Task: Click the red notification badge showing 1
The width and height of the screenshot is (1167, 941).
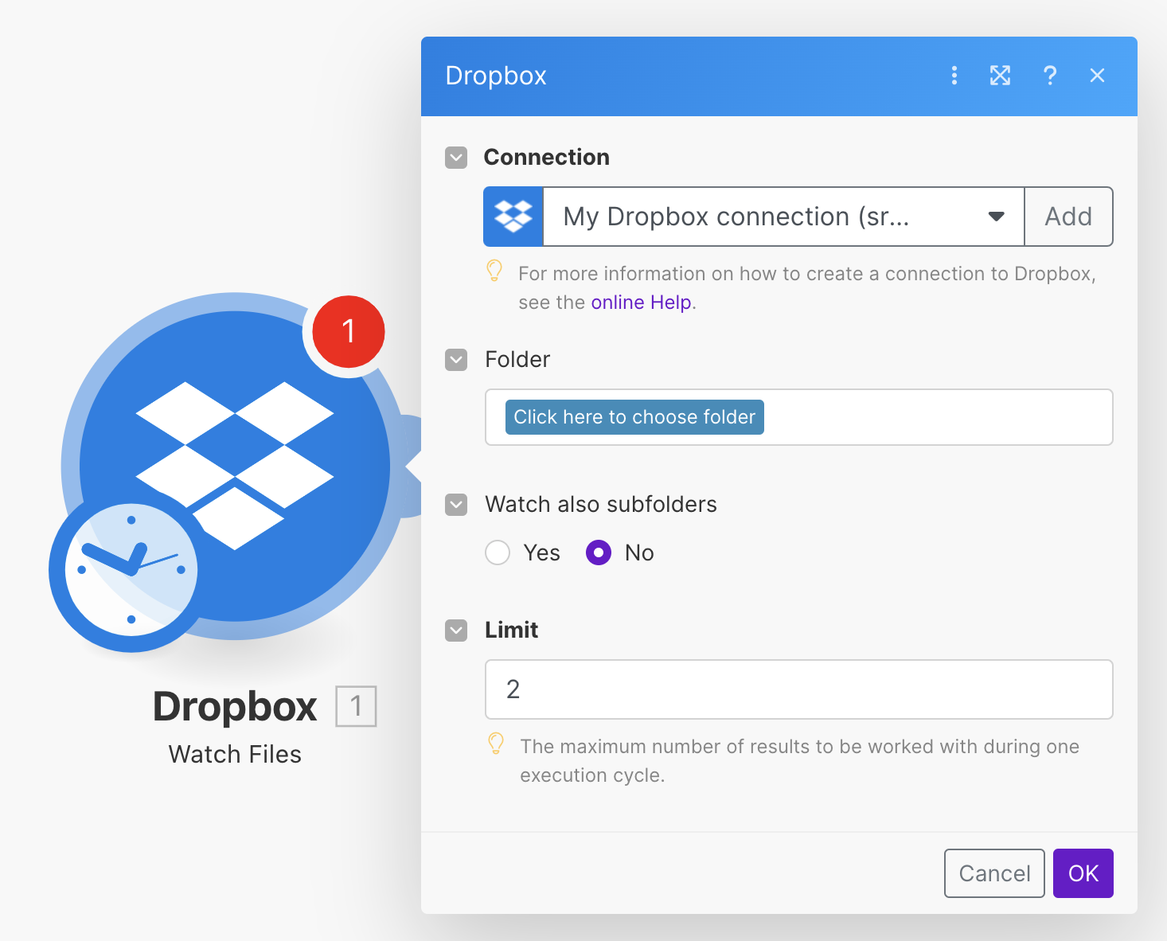Action: click(x=348, y=332)
